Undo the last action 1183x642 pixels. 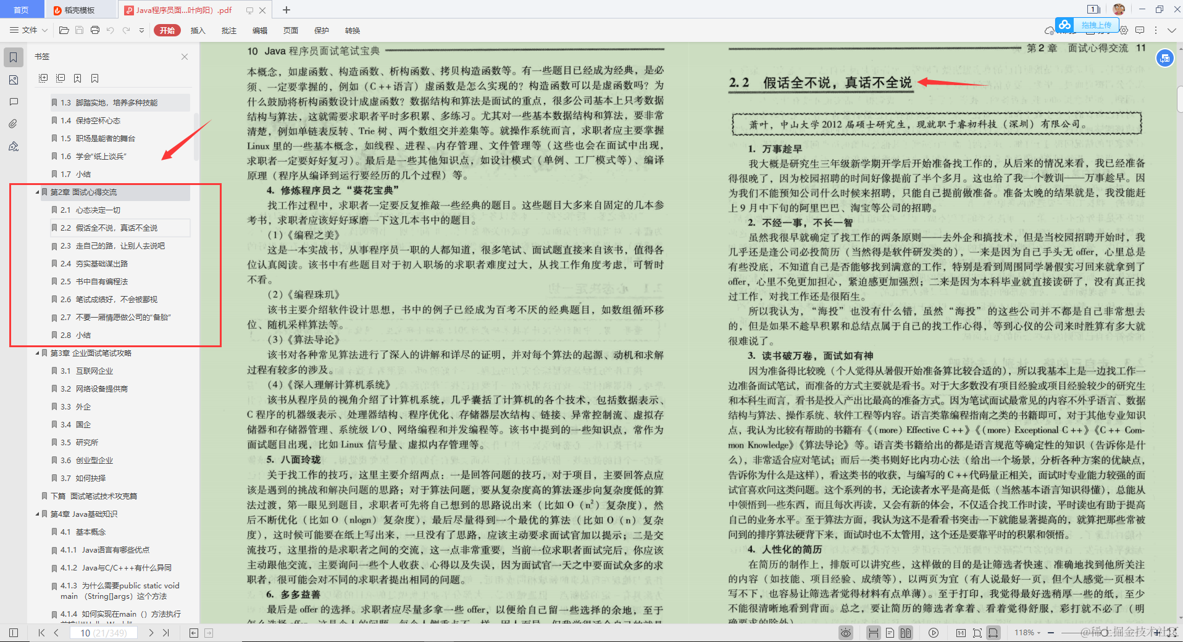click(x=110, y=30)
